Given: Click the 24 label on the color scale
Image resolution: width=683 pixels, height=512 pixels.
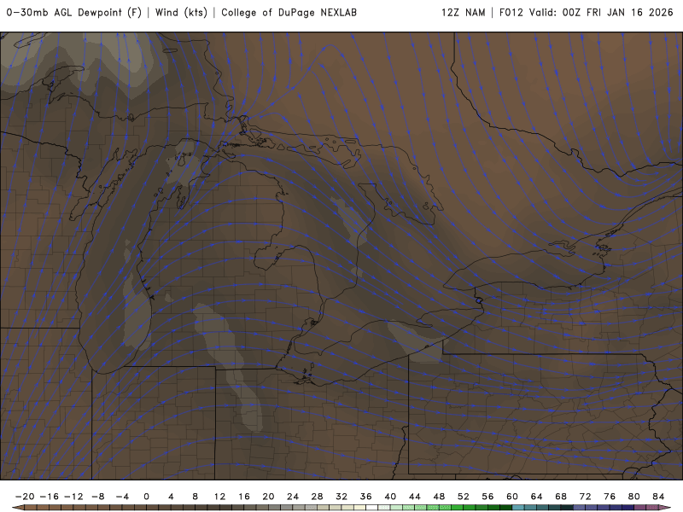Looking at the screenshot, I should tap(293, 497).
